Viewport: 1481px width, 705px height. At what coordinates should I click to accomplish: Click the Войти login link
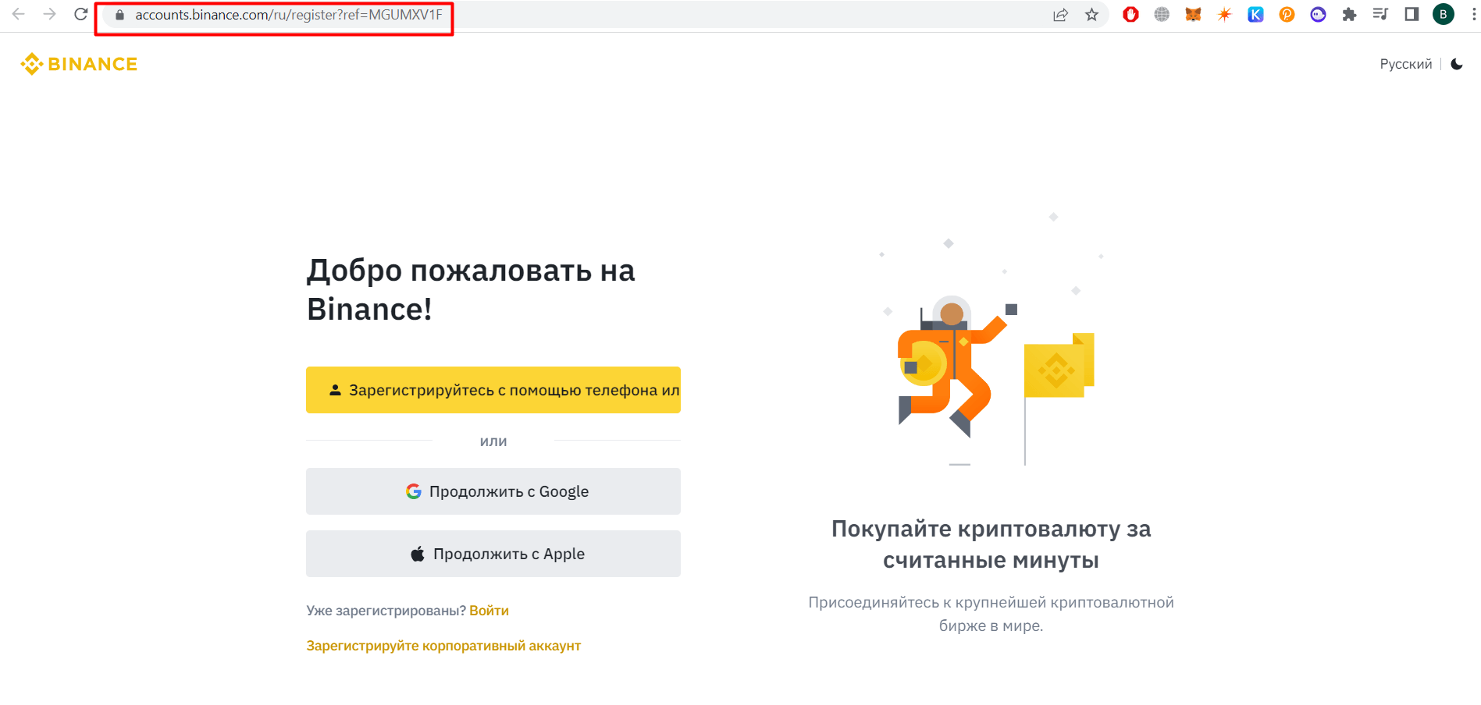[489, 611]
